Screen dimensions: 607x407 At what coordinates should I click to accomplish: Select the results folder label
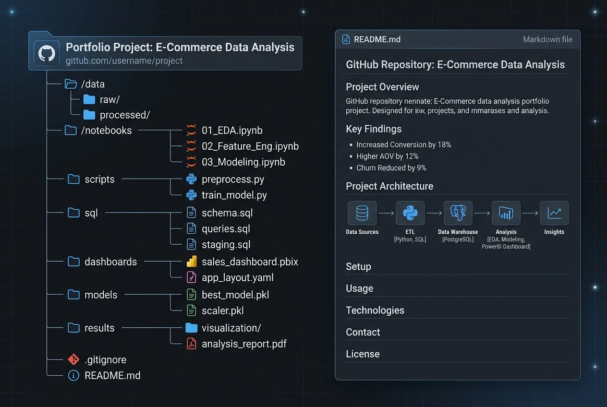99,328
